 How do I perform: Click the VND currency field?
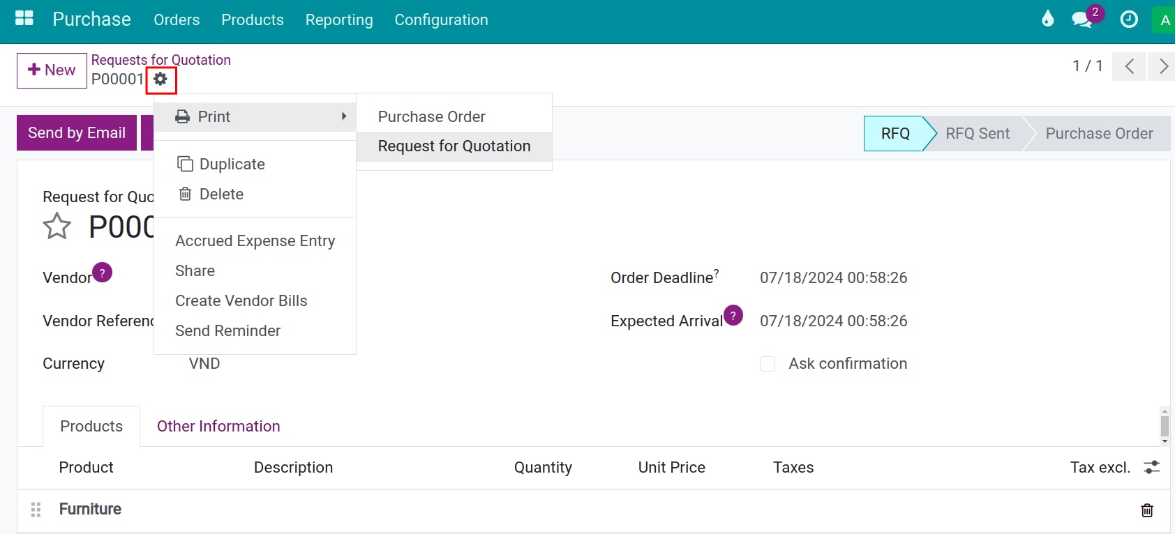[x=204, y=364]
